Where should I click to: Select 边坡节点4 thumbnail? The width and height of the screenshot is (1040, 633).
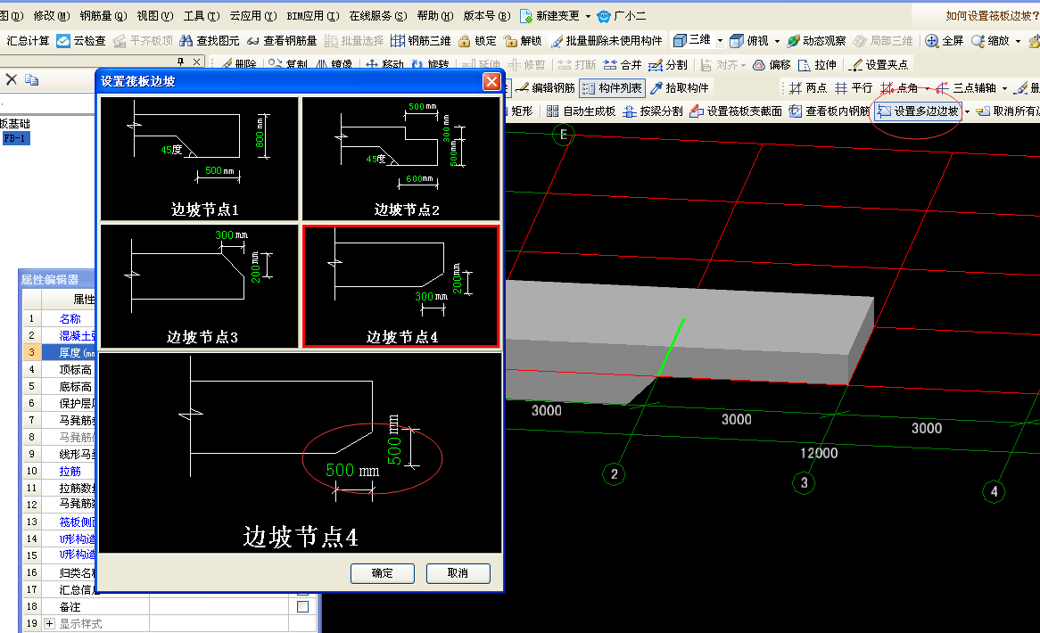coord(401,285)
